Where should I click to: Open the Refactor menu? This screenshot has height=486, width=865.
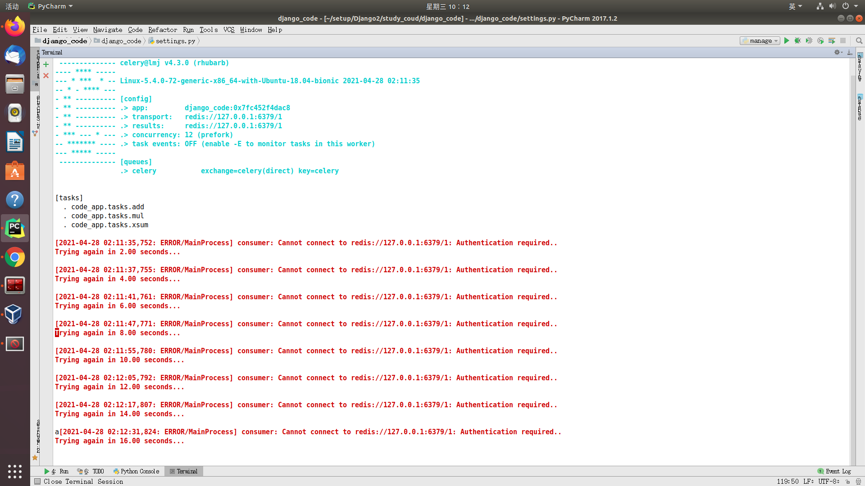click(x=163, y=30)
